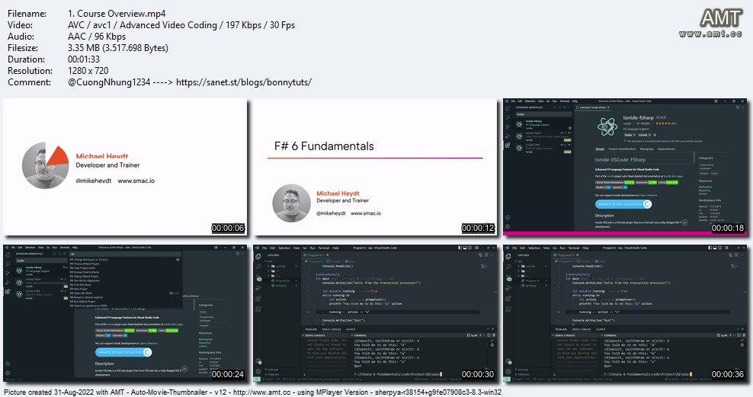The width and height of the screenshot is (753, 397).
Task: Click the extension settings gear beside Uninstall
Action: pos(655,135)
